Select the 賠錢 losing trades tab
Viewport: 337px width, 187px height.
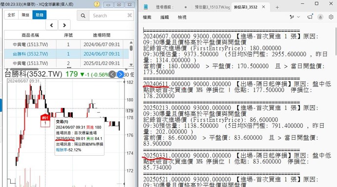pos(40,15)
